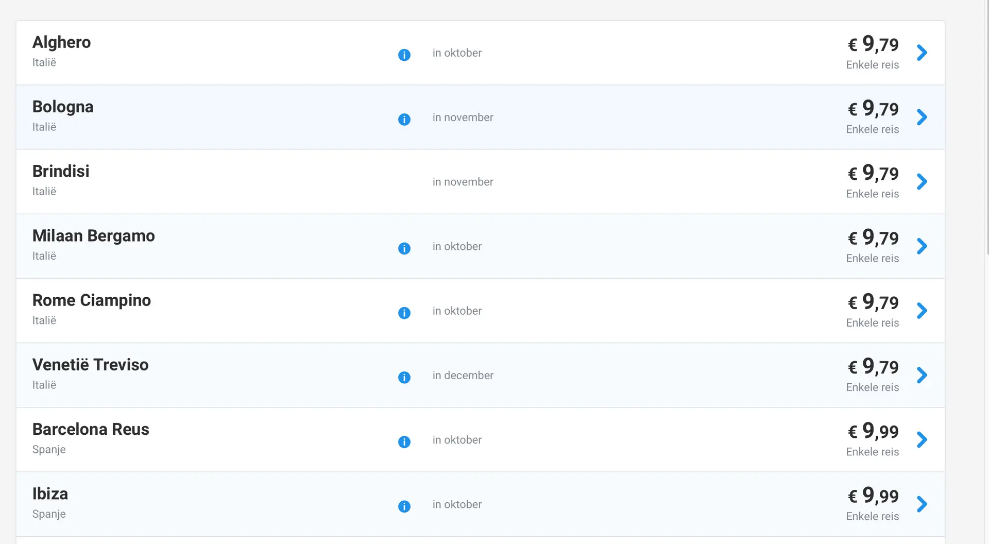Select Ibiza € 9,99 price

873,495
